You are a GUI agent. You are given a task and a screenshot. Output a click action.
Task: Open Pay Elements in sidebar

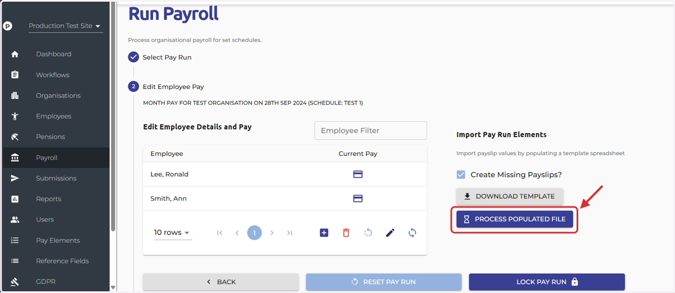click(x=58, y=241)
